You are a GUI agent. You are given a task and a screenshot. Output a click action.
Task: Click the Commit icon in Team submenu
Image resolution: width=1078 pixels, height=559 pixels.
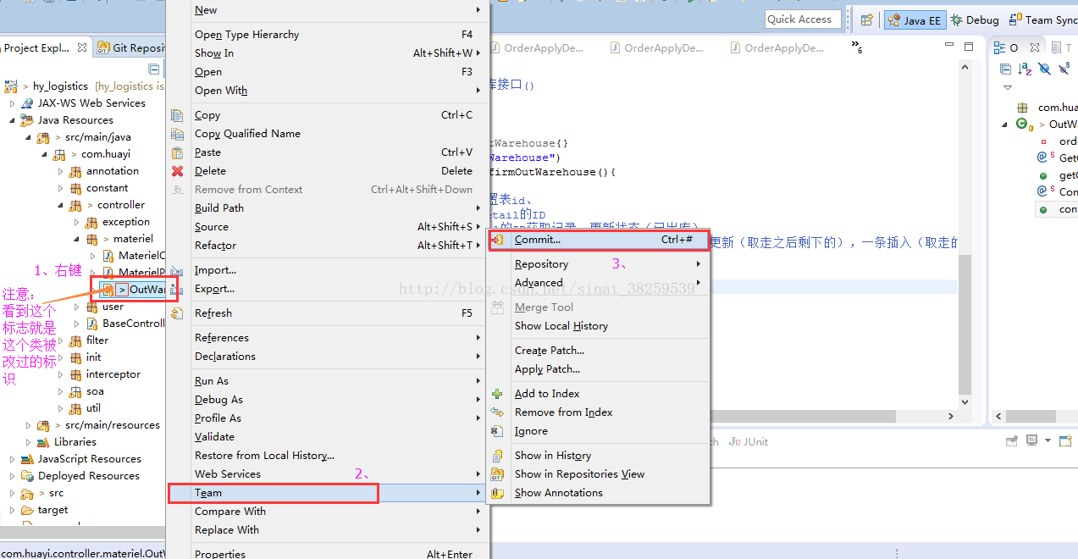pyautogui.click(x=498, y=240)
